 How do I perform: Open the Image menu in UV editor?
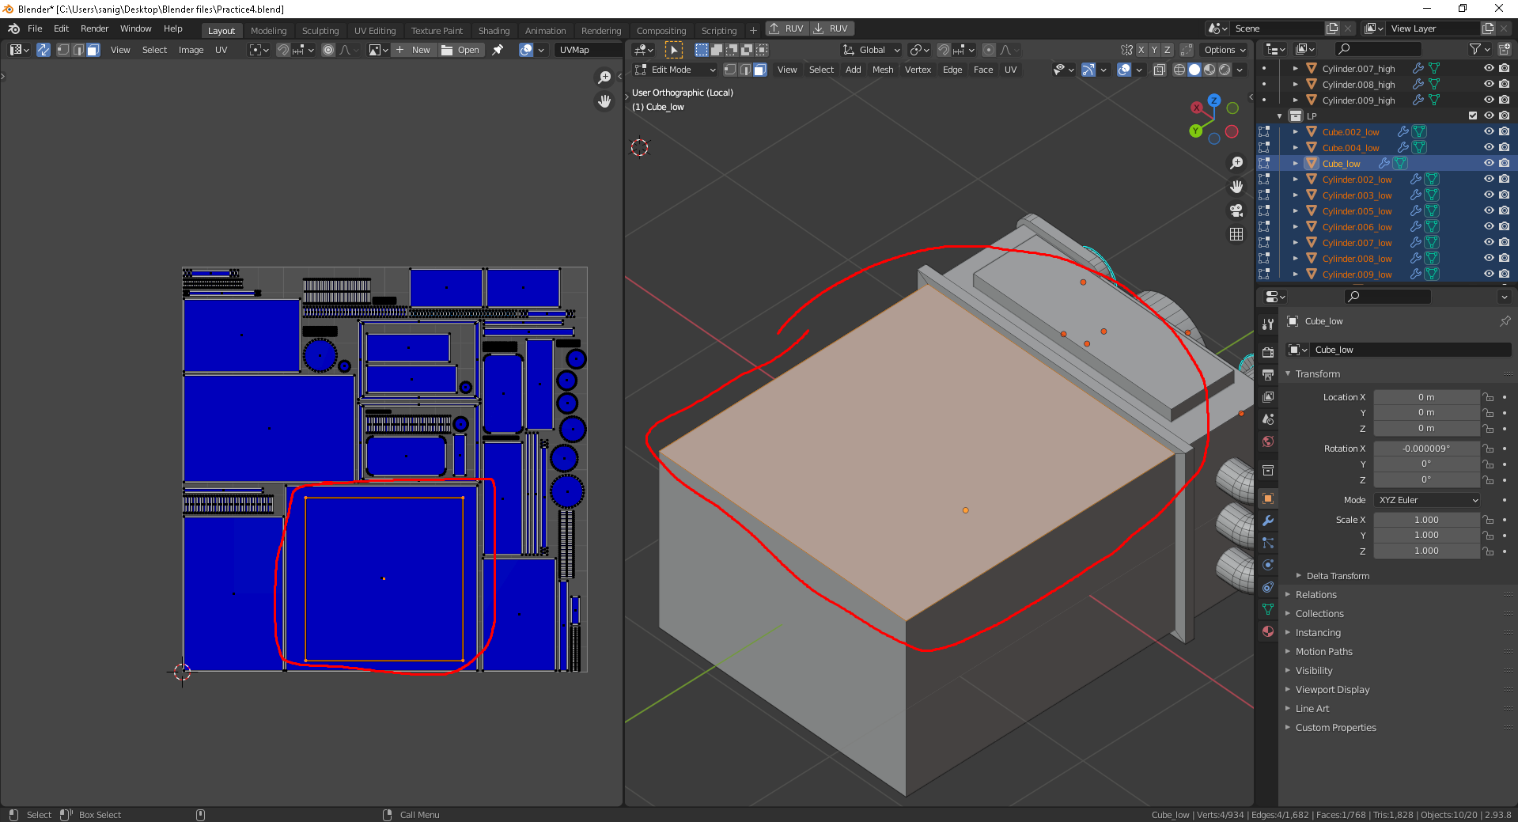point(191,50)
